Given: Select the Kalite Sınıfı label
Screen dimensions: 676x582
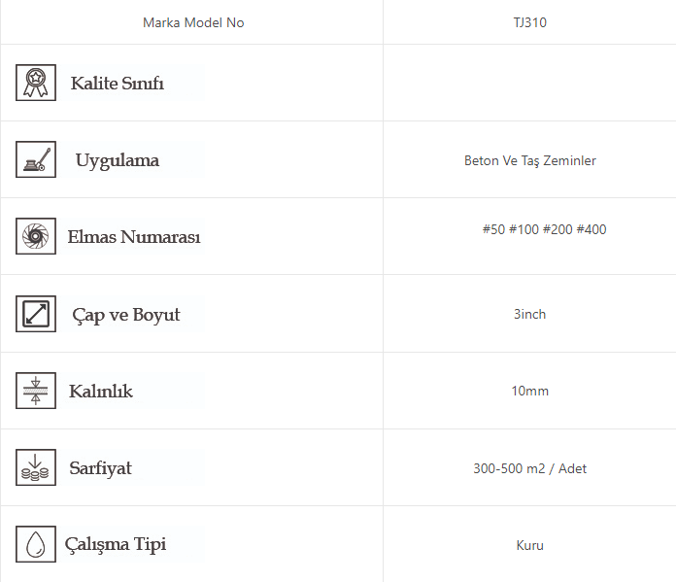Looking at the screenshot, I should pyautogui.click(x=118, y=83).
